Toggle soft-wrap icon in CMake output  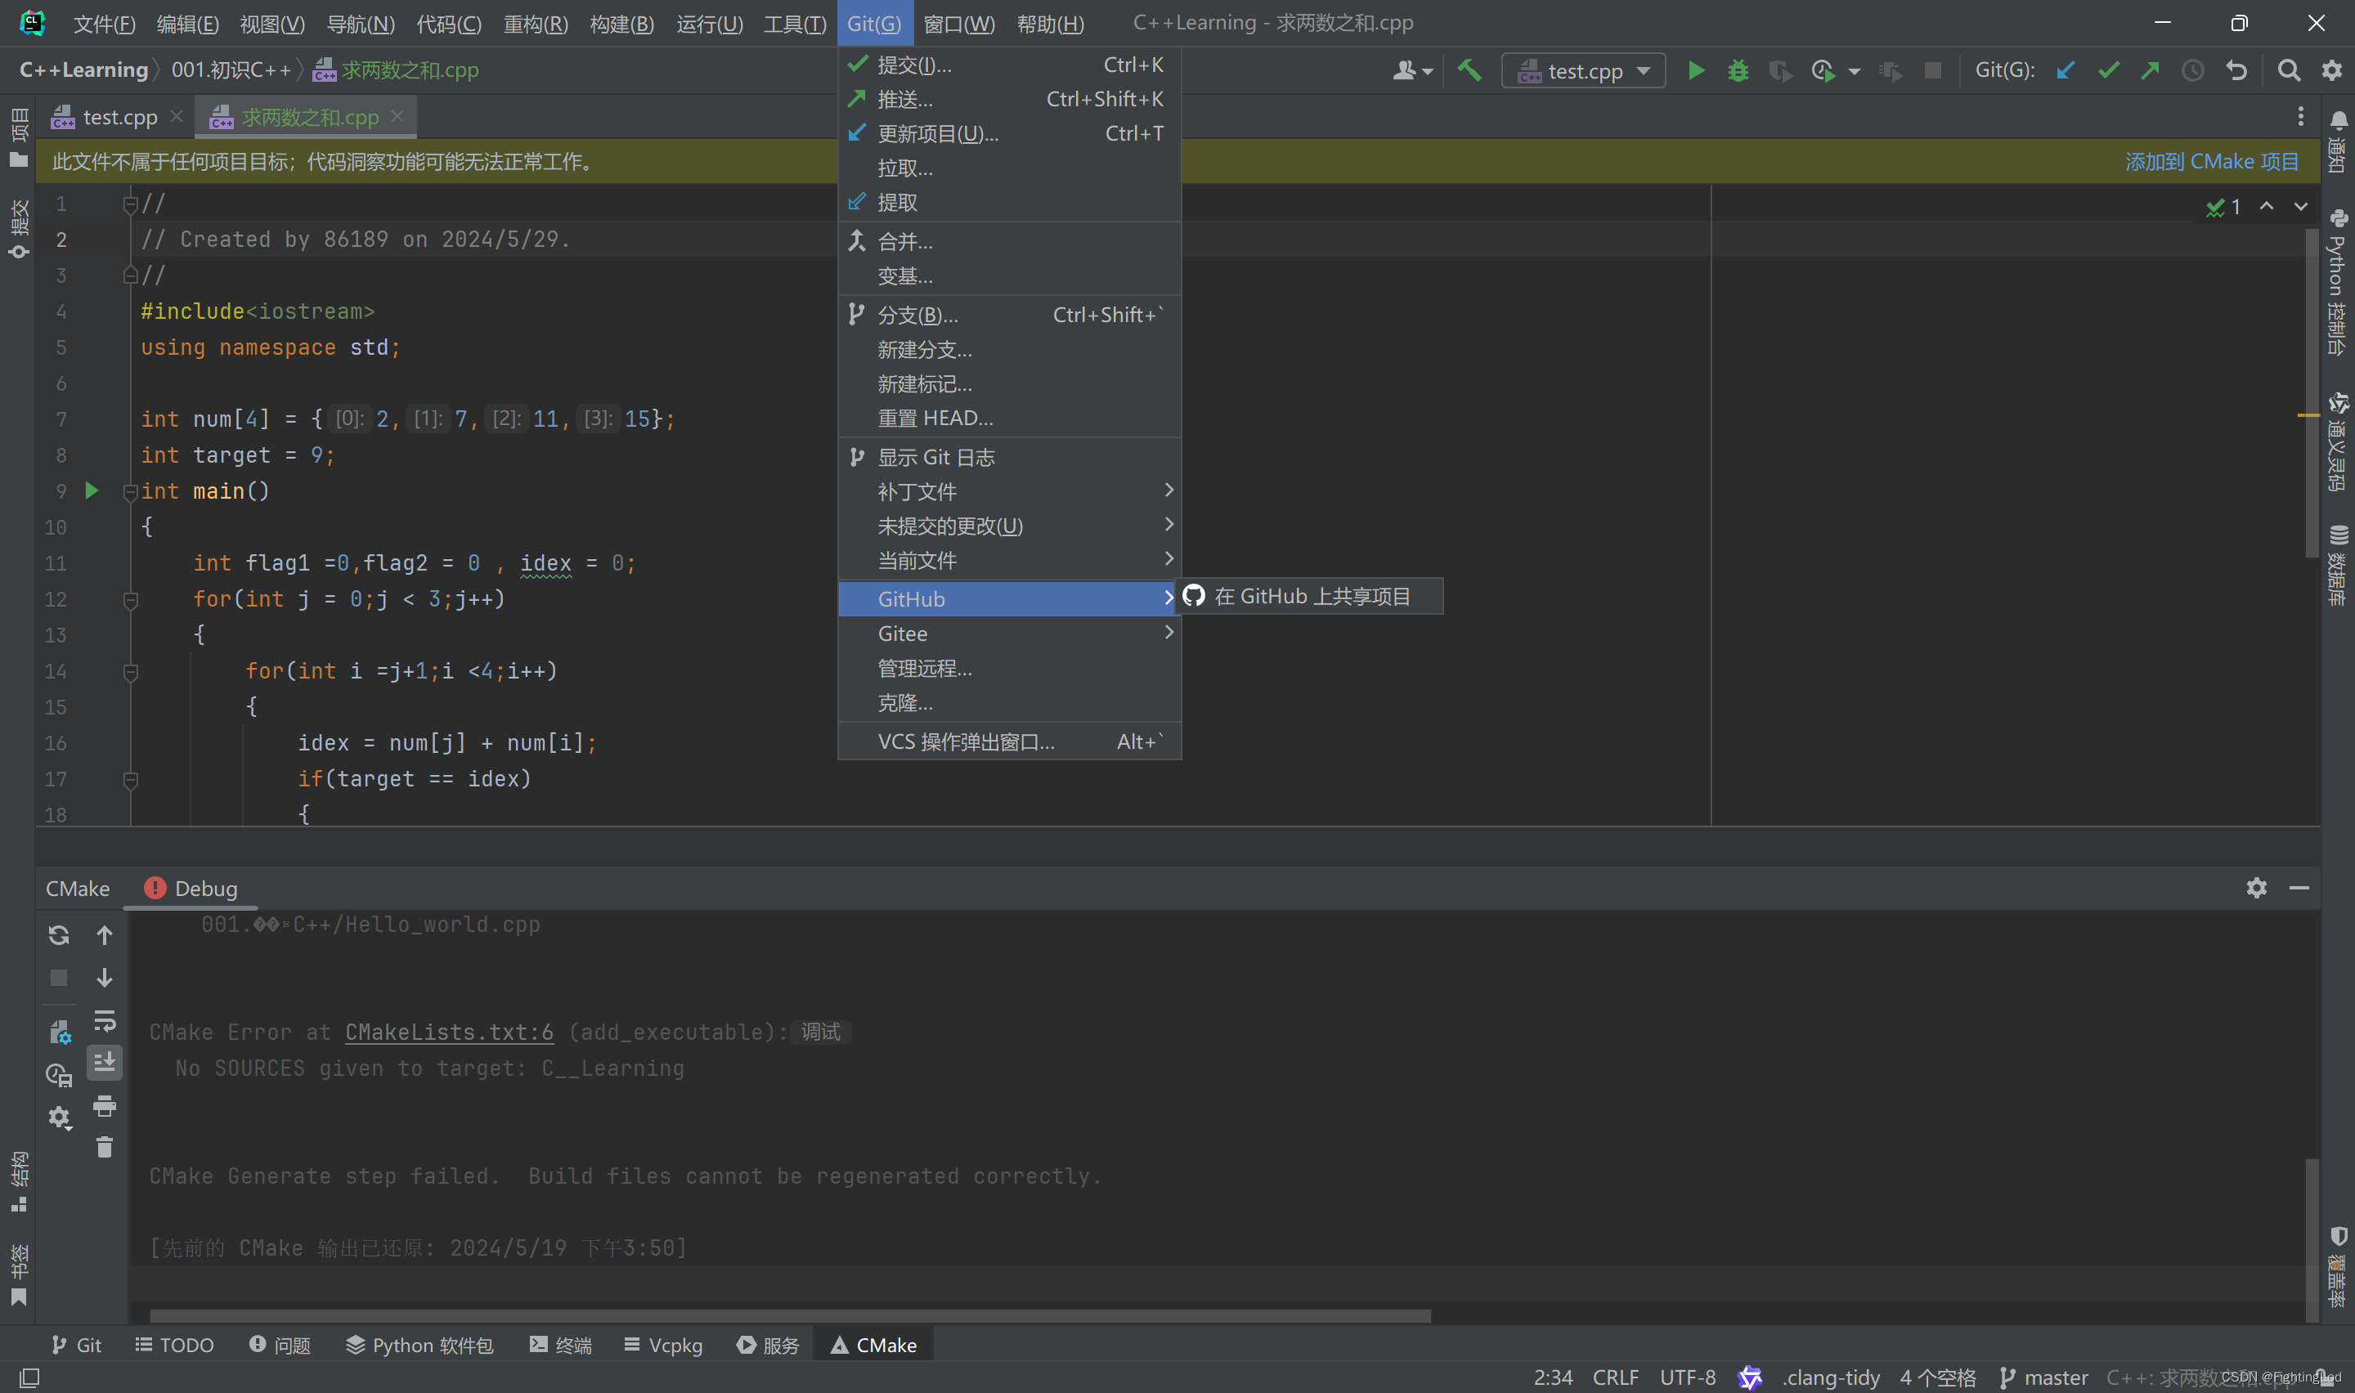coord(104,1020)
